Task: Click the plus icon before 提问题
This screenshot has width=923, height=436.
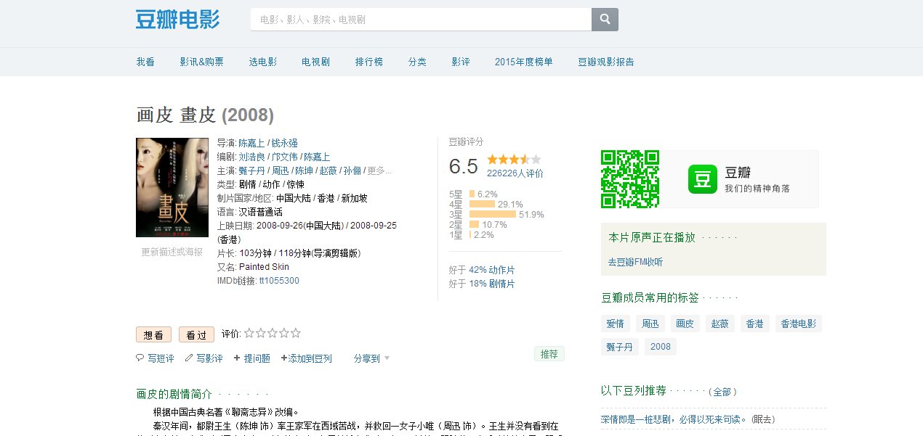Action: click(x=237, y=358)
